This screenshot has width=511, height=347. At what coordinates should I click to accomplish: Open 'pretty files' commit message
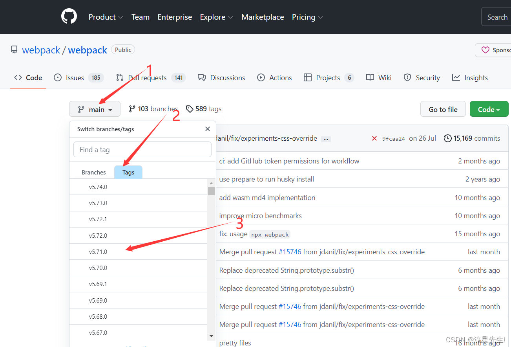[235, 343]
